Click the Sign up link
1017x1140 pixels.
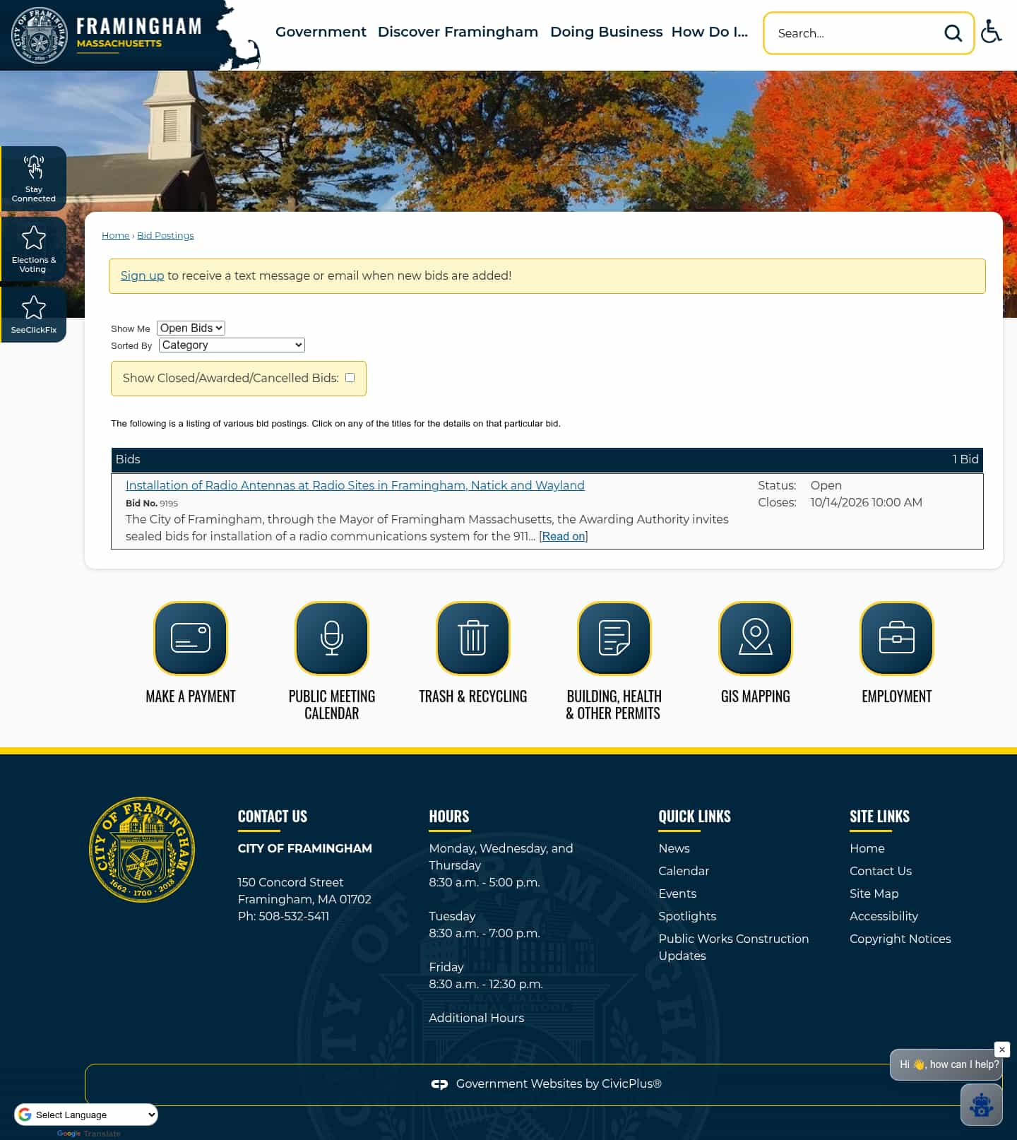[x=142, y=275]
